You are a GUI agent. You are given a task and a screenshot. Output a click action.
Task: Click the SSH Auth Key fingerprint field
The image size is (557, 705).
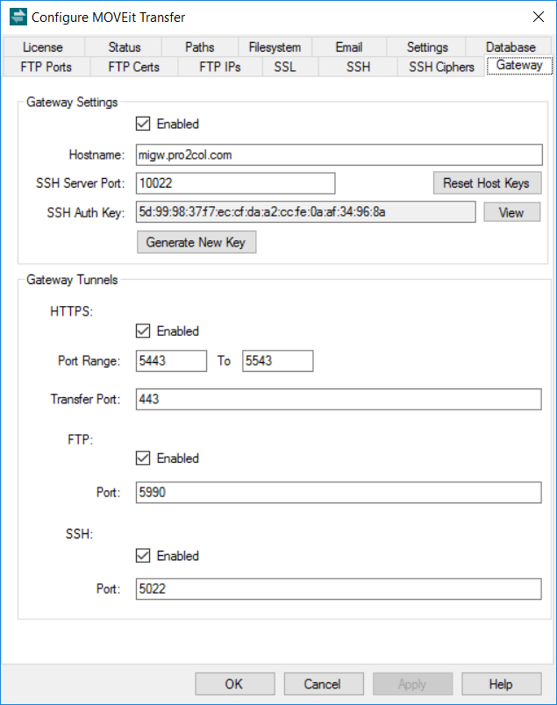coord(305,212)
